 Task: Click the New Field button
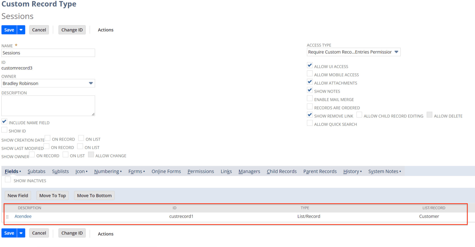(x=18, y=195)
